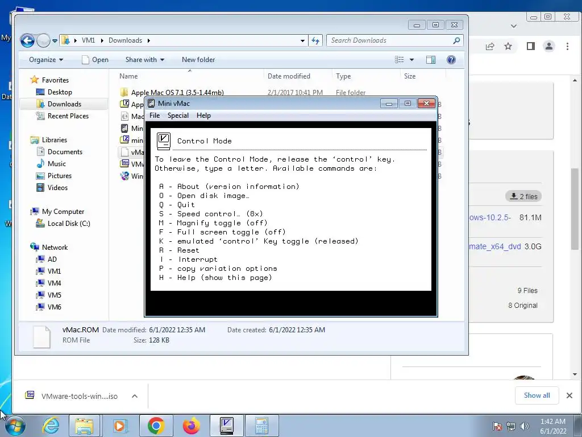Open Internet Explorer from taskbar

coord(51,426)
